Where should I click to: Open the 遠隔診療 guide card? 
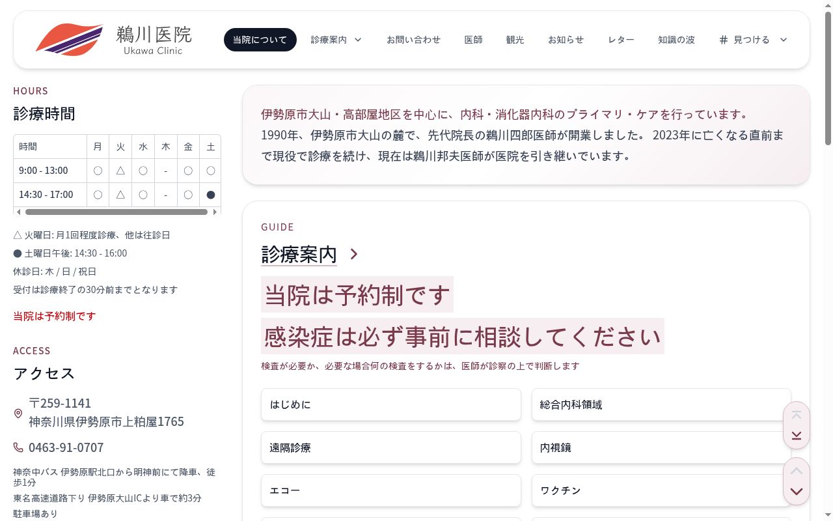coord(391,447)
